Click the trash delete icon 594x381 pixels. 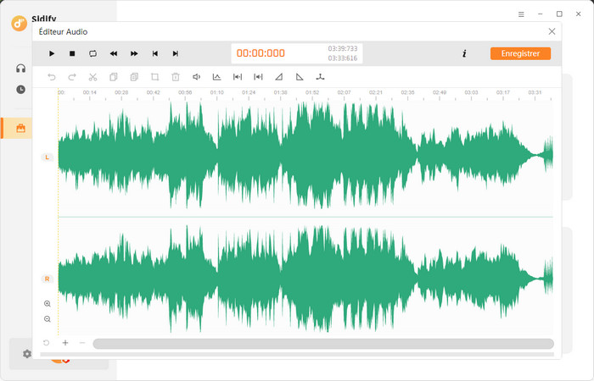(176, 77)
